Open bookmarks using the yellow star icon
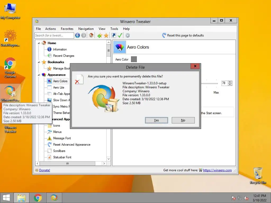Viewport: 271px width, 203px height. pyautogui.click(x=106, y=36)
